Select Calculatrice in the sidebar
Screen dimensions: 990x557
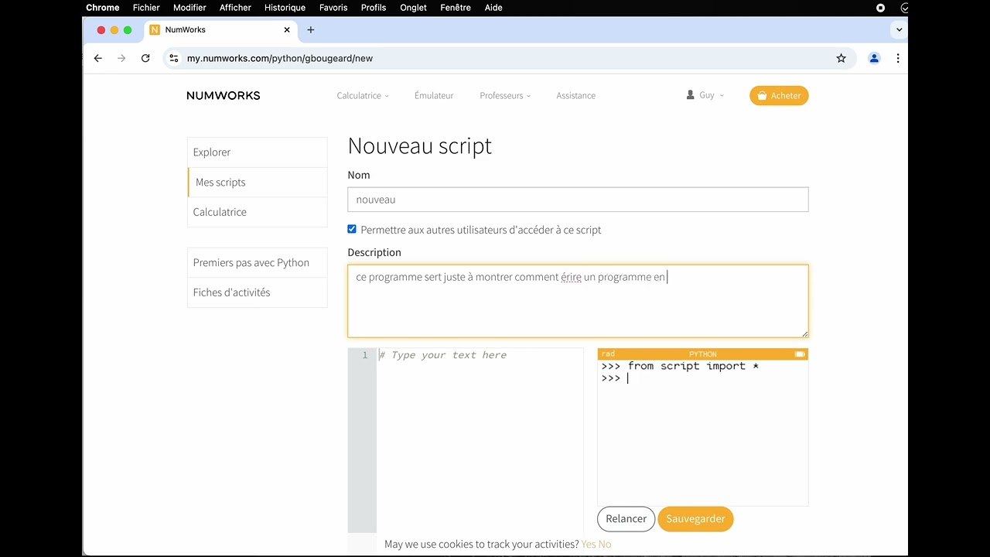[x=258, y=212]
